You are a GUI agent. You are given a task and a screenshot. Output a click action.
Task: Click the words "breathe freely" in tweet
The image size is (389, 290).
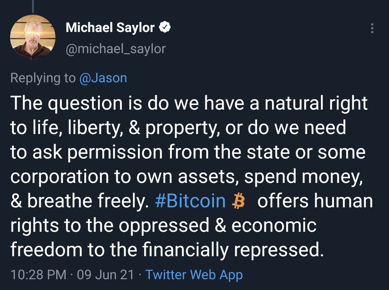(88, 201)
